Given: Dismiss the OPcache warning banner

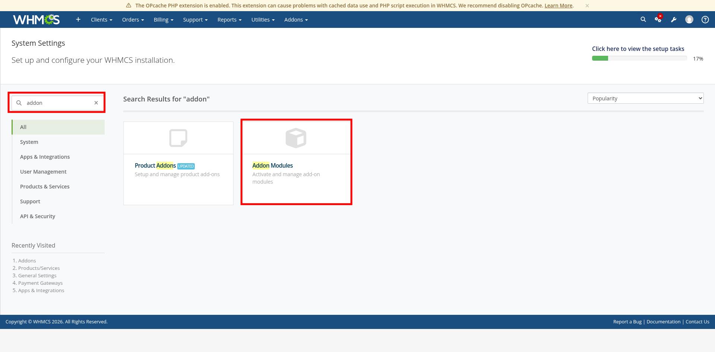Looking at the screenshot, I should tap(587, 6).
